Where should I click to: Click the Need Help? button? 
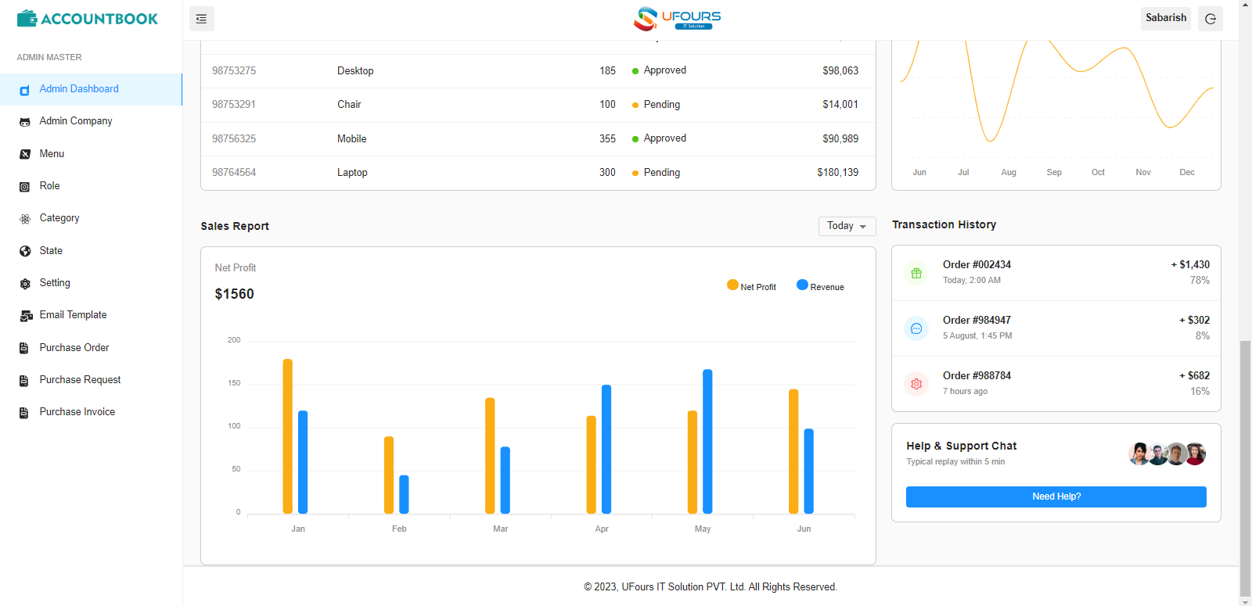(1056, 497)
